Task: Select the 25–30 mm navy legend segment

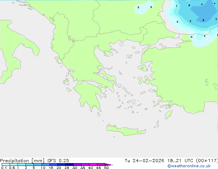Action: point(69,165)
